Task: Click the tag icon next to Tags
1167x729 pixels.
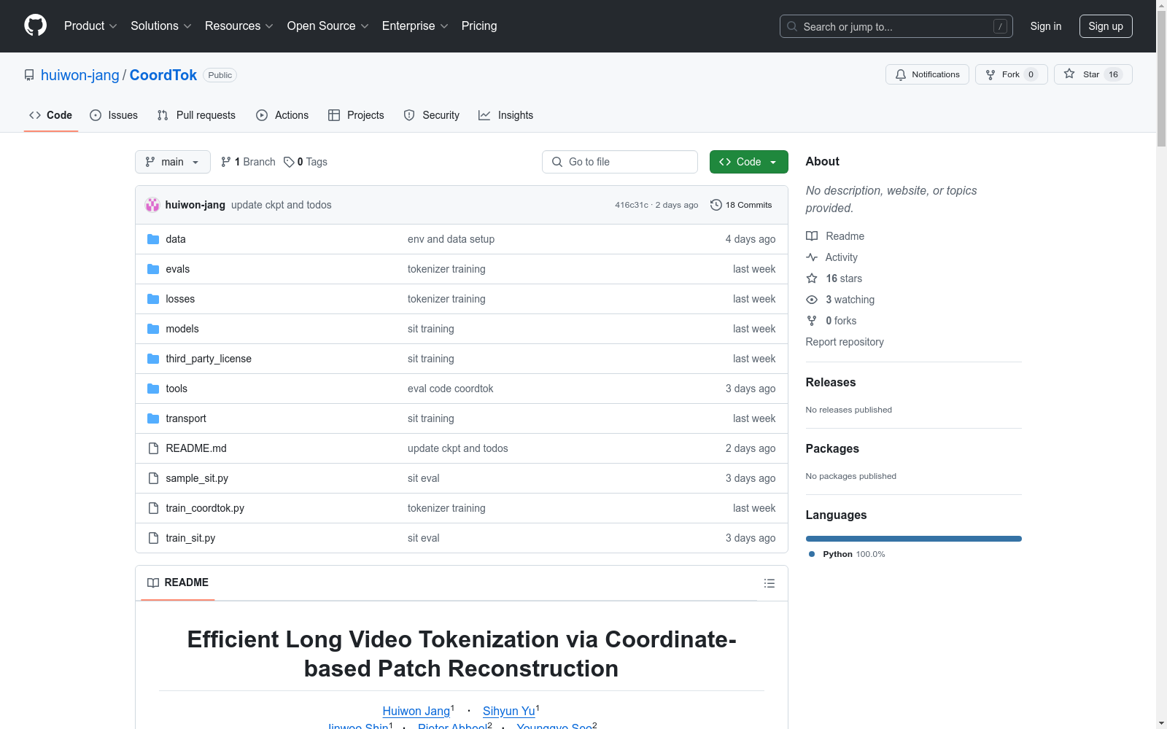Action: point(289,162)
